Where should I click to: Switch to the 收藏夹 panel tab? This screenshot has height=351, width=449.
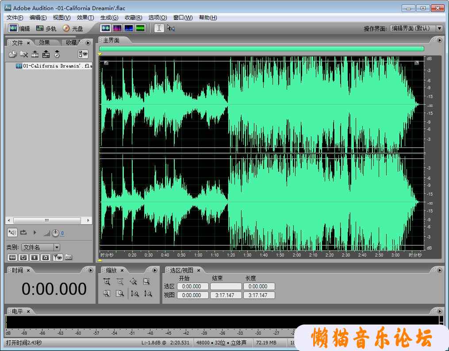click(x=73, y=42)
